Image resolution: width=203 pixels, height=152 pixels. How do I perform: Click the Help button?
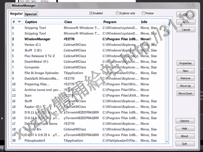pyautogui.click(x=185, y=129)
